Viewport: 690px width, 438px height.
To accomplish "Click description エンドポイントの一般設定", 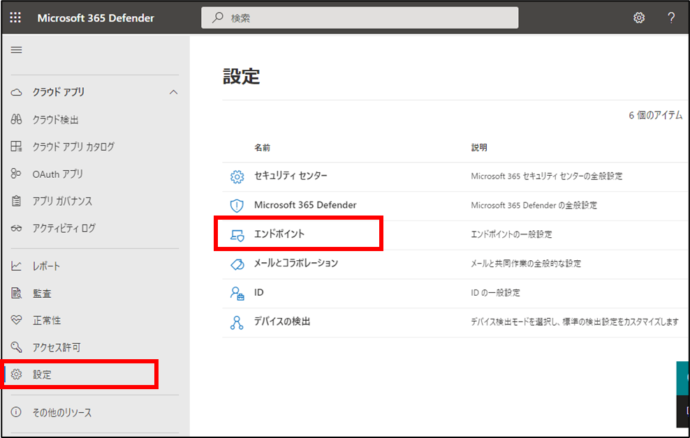I will tap(511, 234).
